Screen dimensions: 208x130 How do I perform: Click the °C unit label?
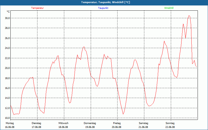click(x=8, y=12)
